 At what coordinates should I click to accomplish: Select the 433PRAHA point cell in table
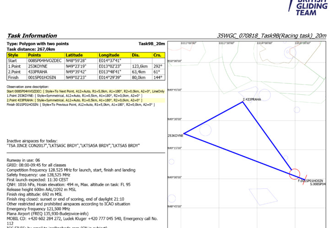45,71
